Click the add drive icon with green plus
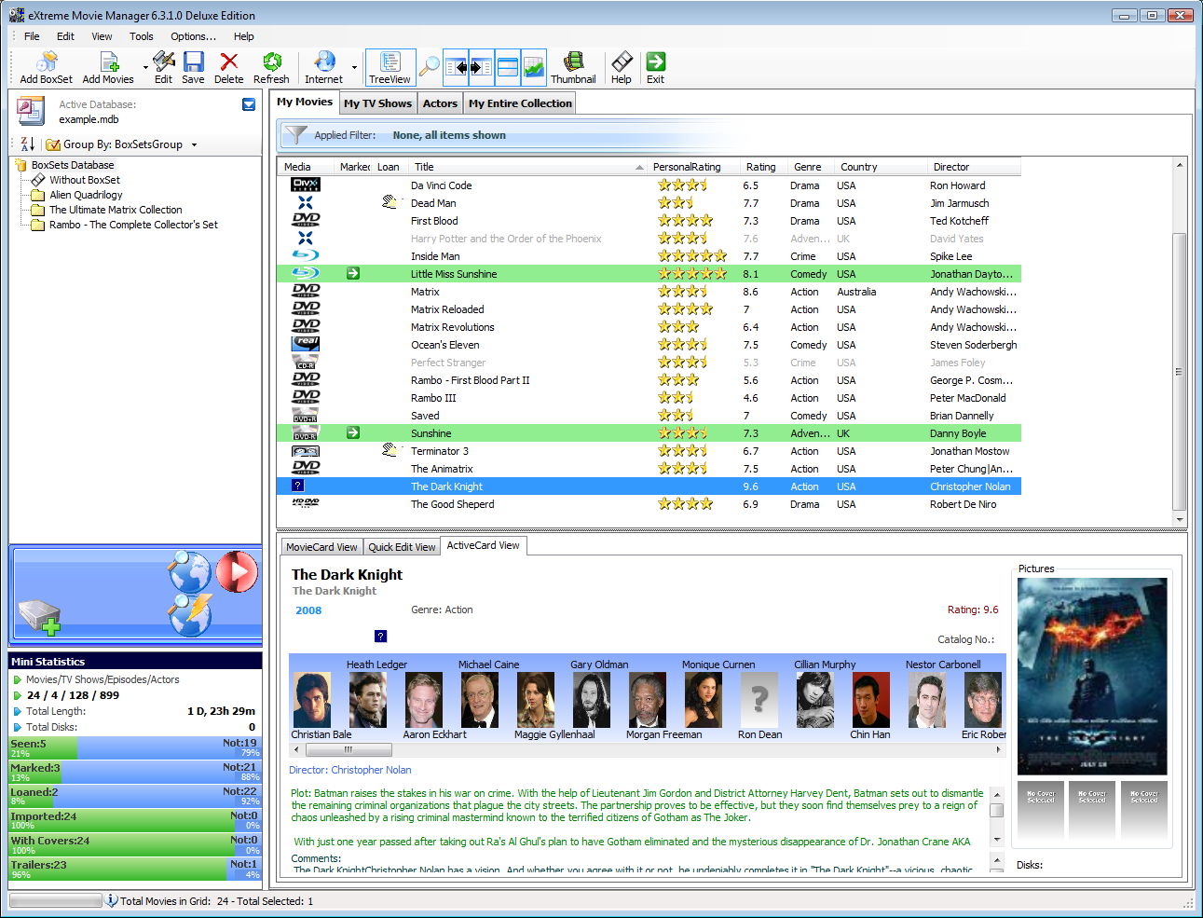 click(x=40, y=617)
